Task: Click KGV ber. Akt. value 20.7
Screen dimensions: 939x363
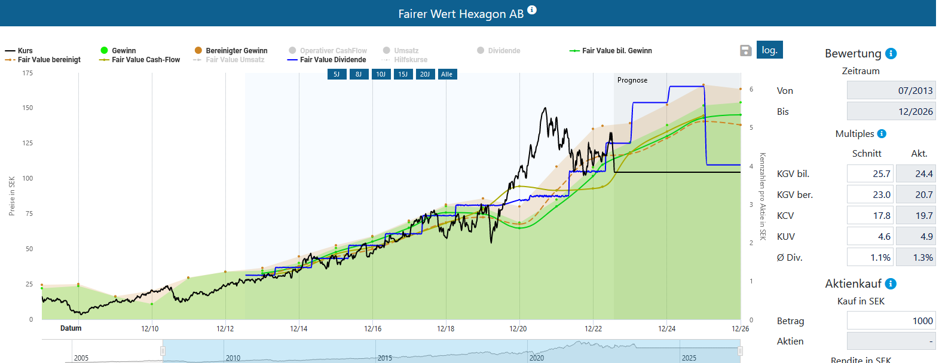Action: [916, 194]
